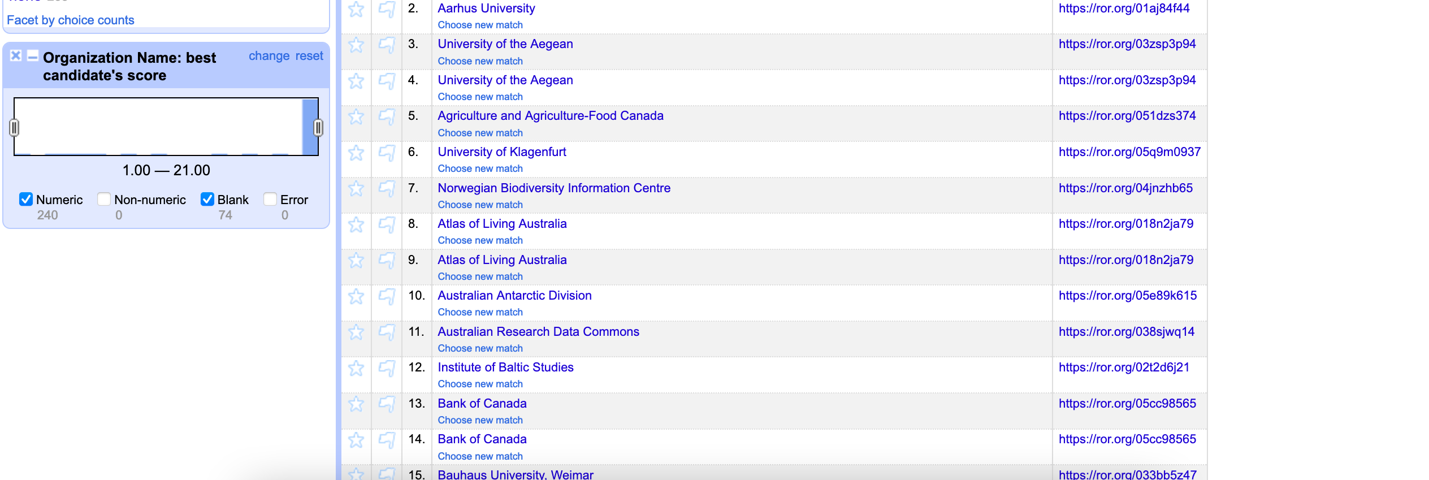Collapse the best candidate's score facet
Viewport: 1429px width, 480px height.
pos(33,55)
